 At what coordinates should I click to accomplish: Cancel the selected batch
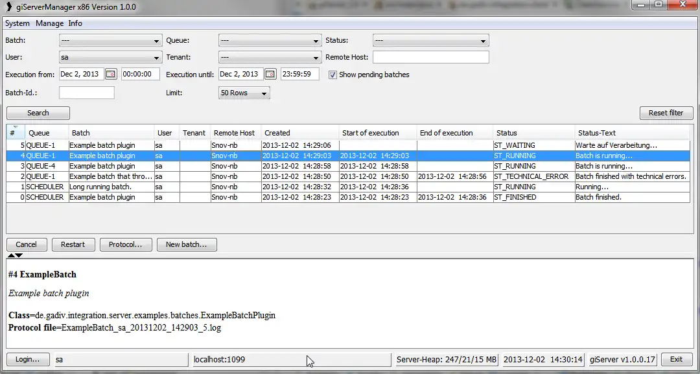coord(27,244)
